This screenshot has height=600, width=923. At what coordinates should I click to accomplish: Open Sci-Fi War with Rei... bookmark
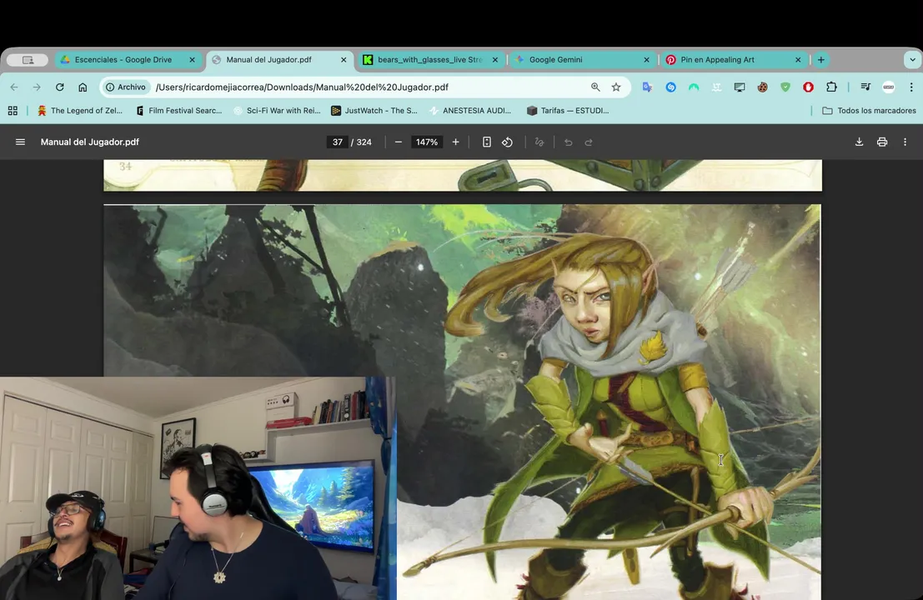click(278, 111)
